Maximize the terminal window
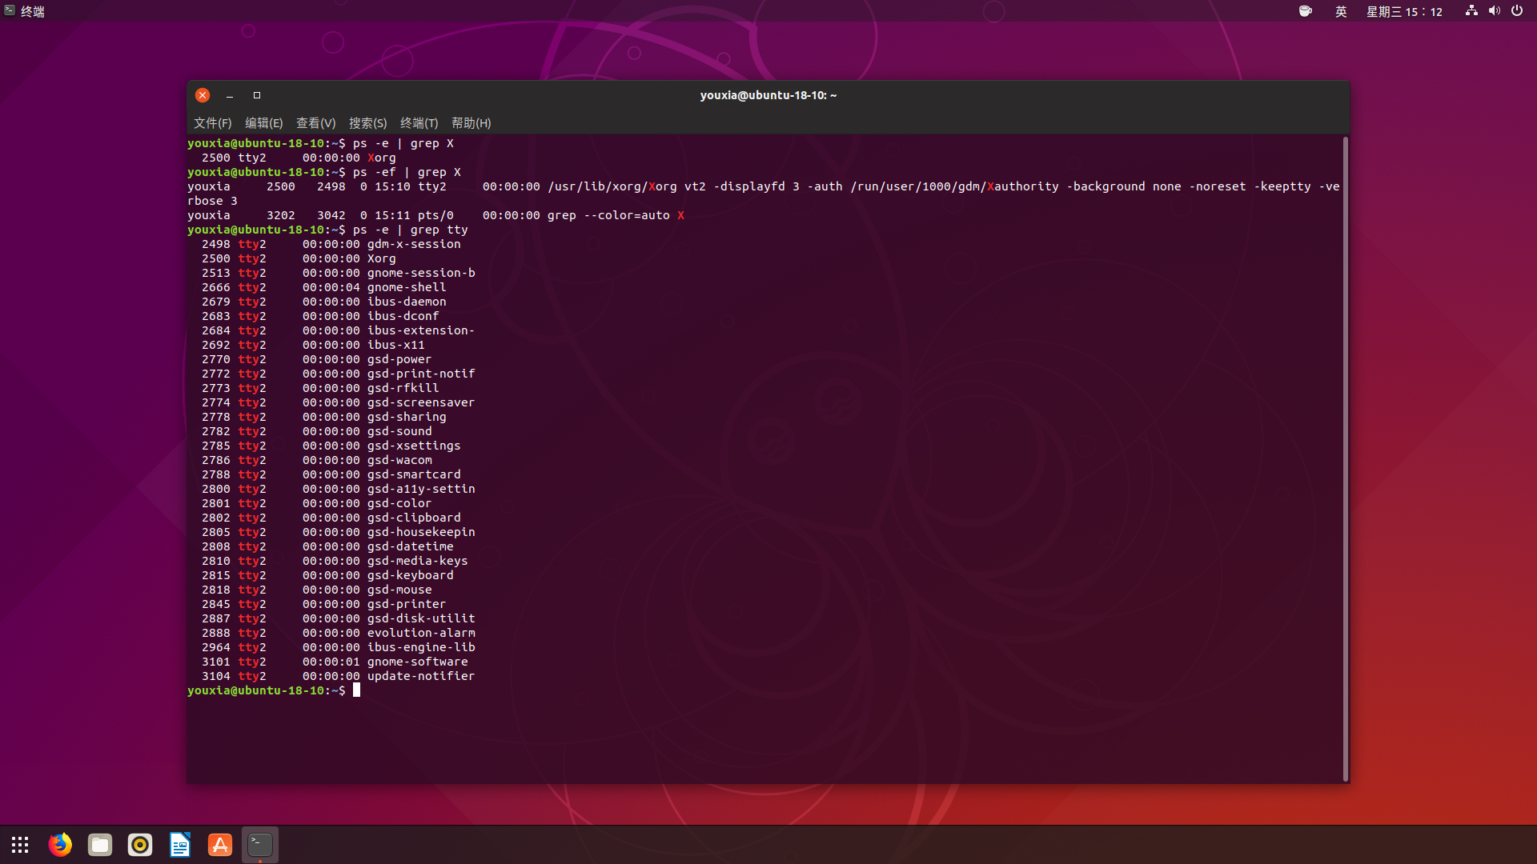 (257, 95)
